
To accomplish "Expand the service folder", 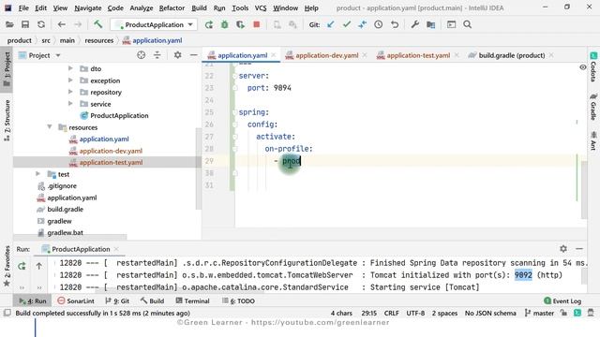I will 70,104.
